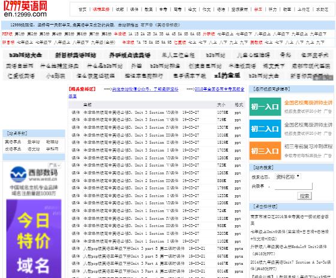Open the 听力 navigation item
Image resolution: width=336 pixels, height=278 pixels.
point(272,10)
